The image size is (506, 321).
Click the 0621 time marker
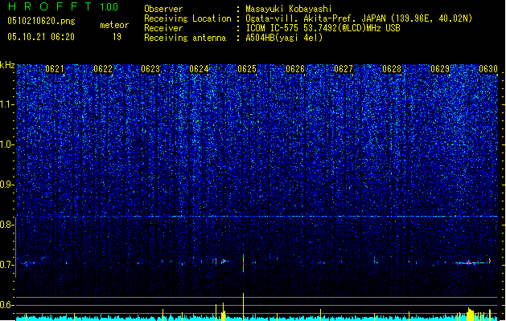point(55,69)
